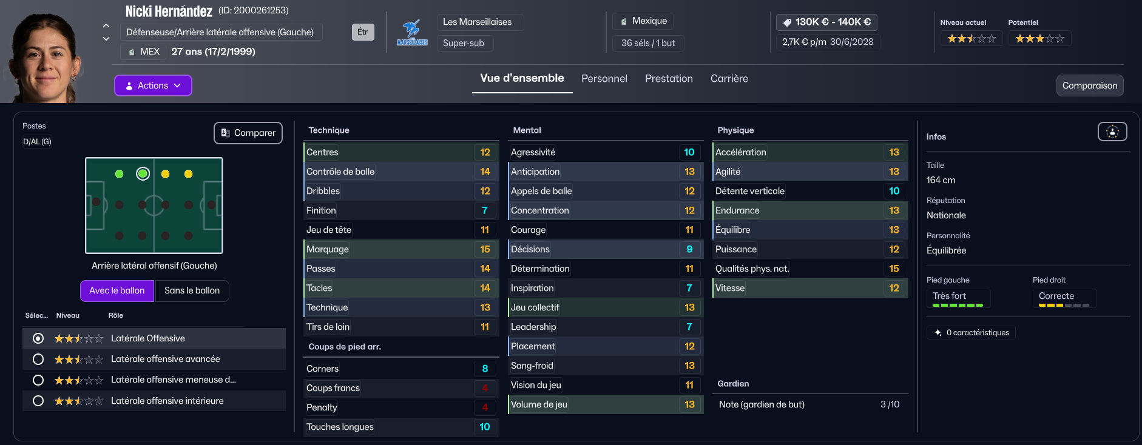Go to previous player with up chevron
This screenshot has width=1142, height=445.
[106, 25]
